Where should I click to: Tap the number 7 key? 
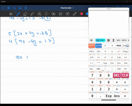[92, 76]
